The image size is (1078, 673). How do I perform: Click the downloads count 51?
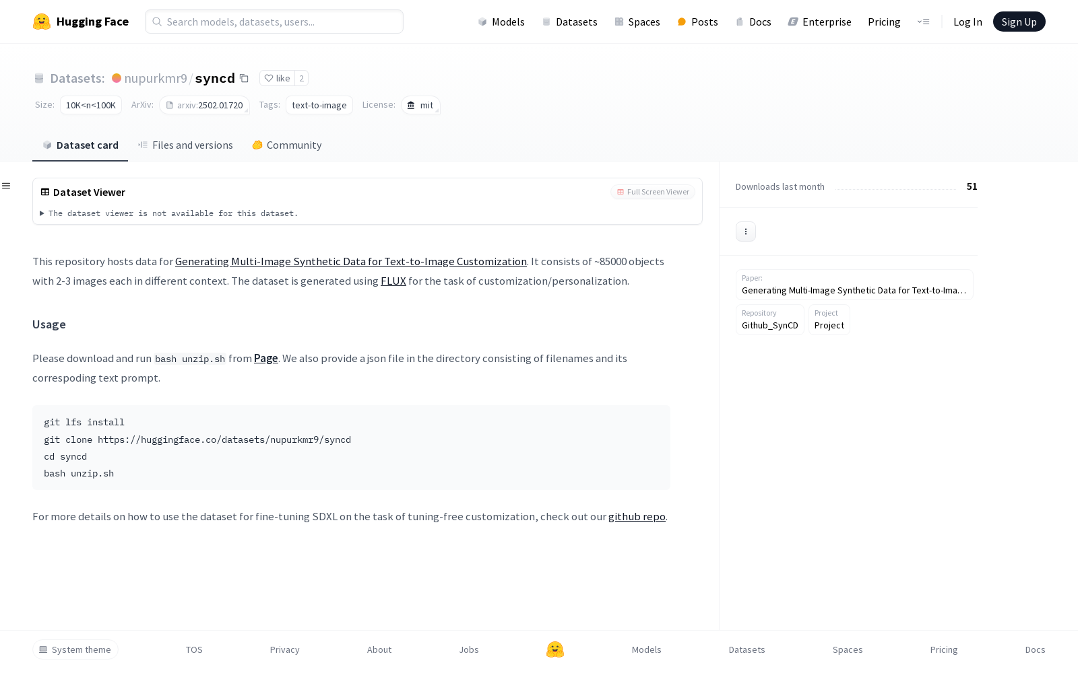click(972, 186)
